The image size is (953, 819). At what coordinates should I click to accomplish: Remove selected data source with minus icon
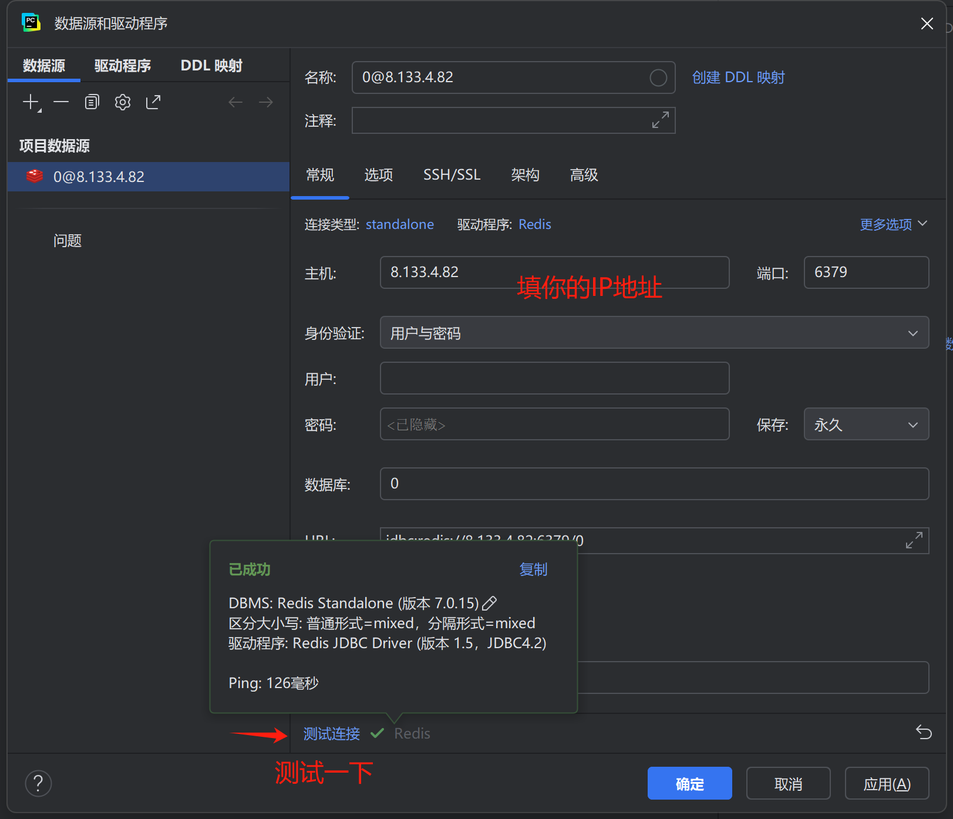[x=61, y=102]
